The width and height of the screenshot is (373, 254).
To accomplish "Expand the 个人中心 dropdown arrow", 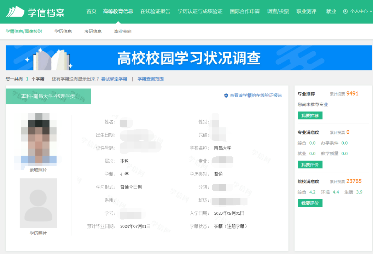I will coord(371,12).
